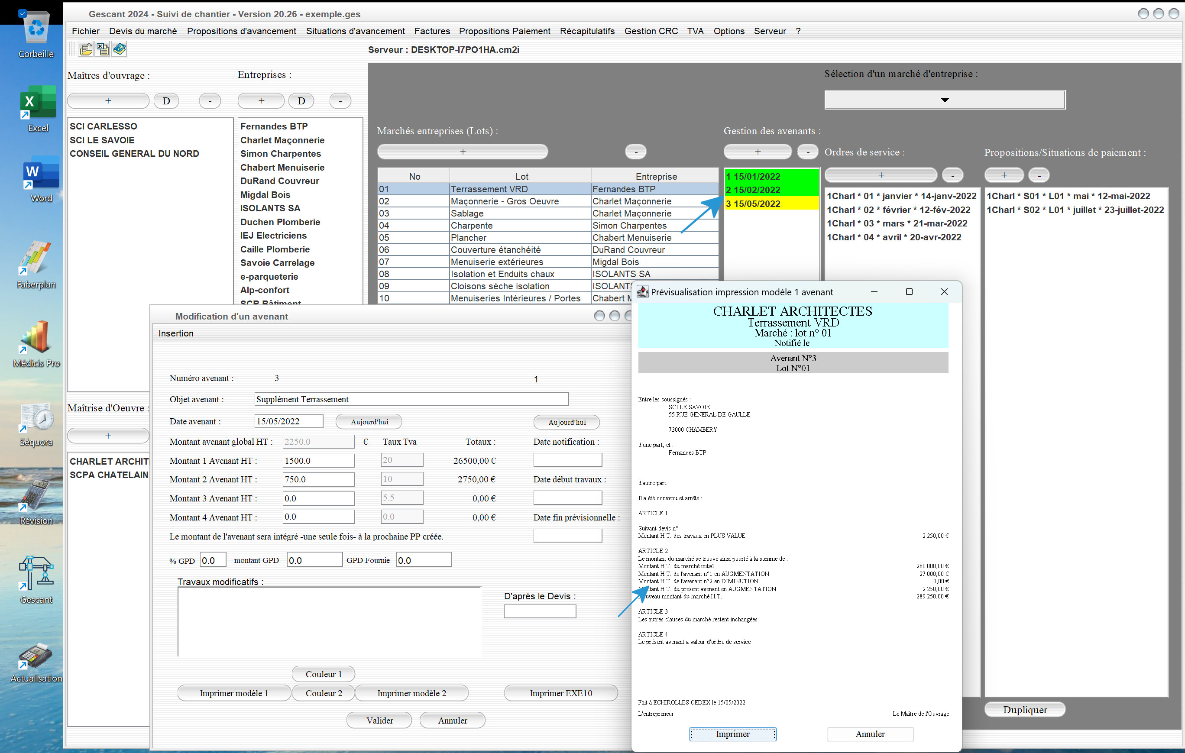
Task: Click Imprimer in the preview window
Action: (x=733, y=734)
